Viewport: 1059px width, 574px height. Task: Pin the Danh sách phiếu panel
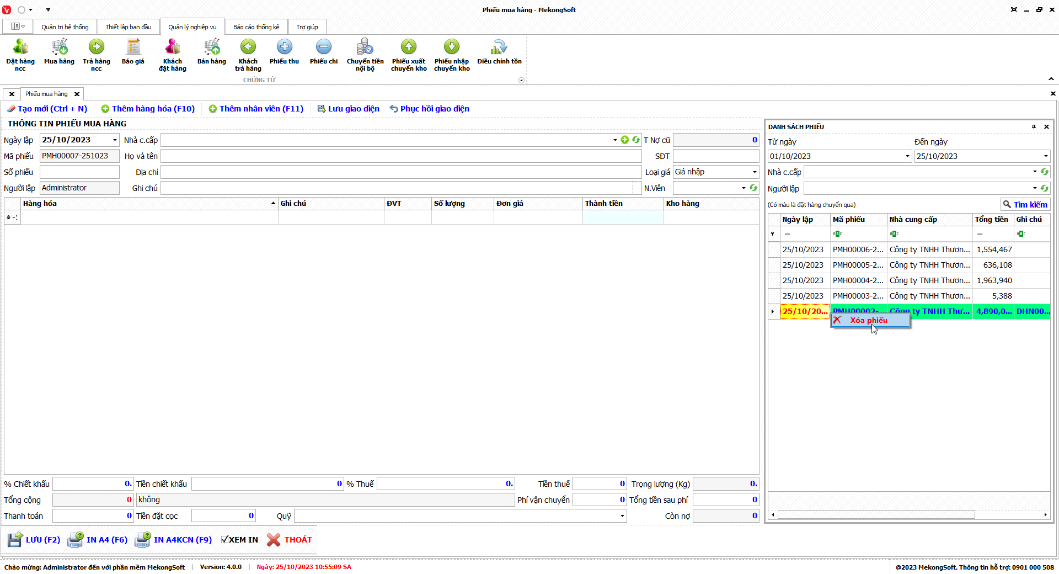[x=1034, y=127]
